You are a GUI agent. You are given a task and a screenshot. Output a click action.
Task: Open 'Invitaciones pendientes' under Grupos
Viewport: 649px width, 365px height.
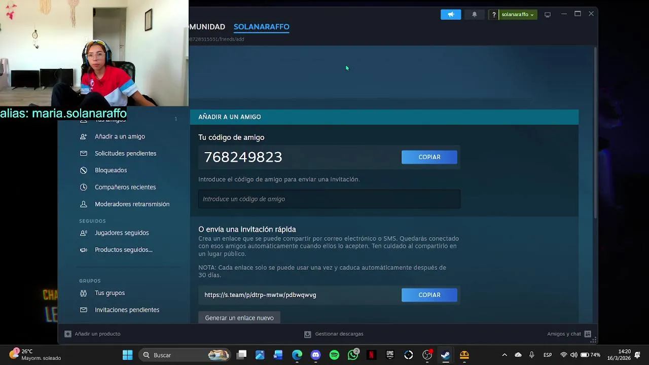click(127, 310)
